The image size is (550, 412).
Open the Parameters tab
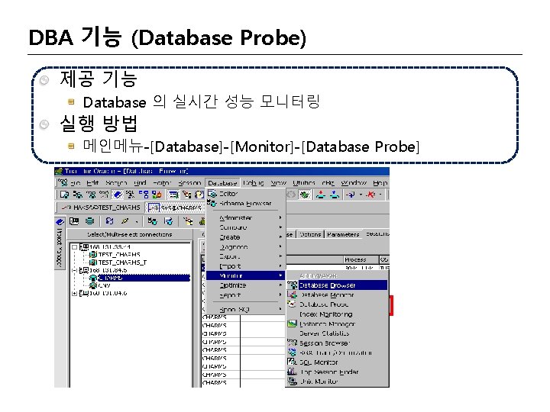pyautogui.click(x=343, y=234)
